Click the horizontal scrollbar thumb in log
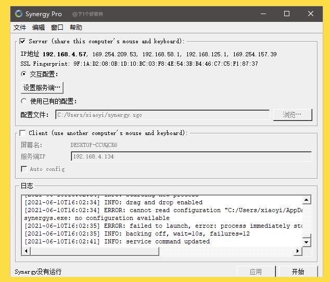330x282 pixels. pyautogui.click(x=95, y=251)
